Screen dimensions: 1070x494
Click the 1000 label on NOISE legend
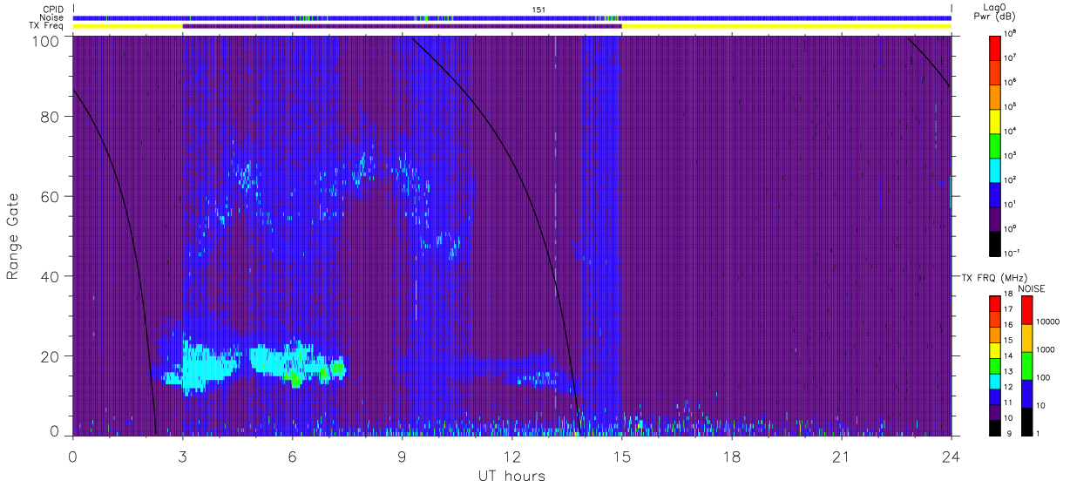click(1046, 349)
